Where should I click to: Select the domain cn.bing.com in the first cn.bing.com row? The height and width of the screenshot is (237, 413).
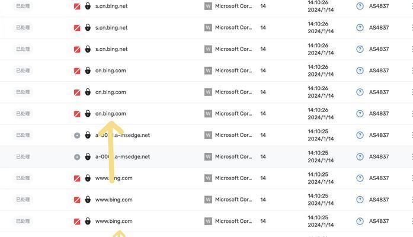coord(111,71)
